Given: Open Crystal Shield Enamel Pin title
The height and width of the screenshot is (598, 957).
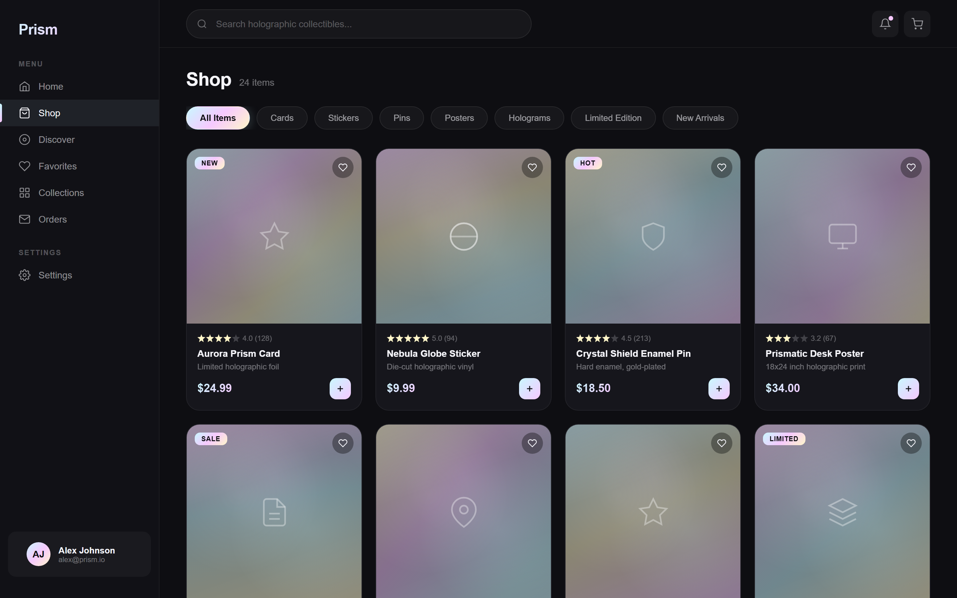Looking at the screenshot, I should tap(633, 353).
